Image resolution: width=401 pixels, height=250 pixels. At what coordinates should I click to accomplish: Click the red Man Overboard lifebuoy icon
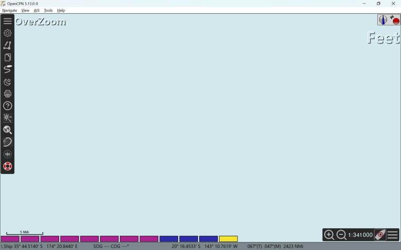(x=8, y=166)
